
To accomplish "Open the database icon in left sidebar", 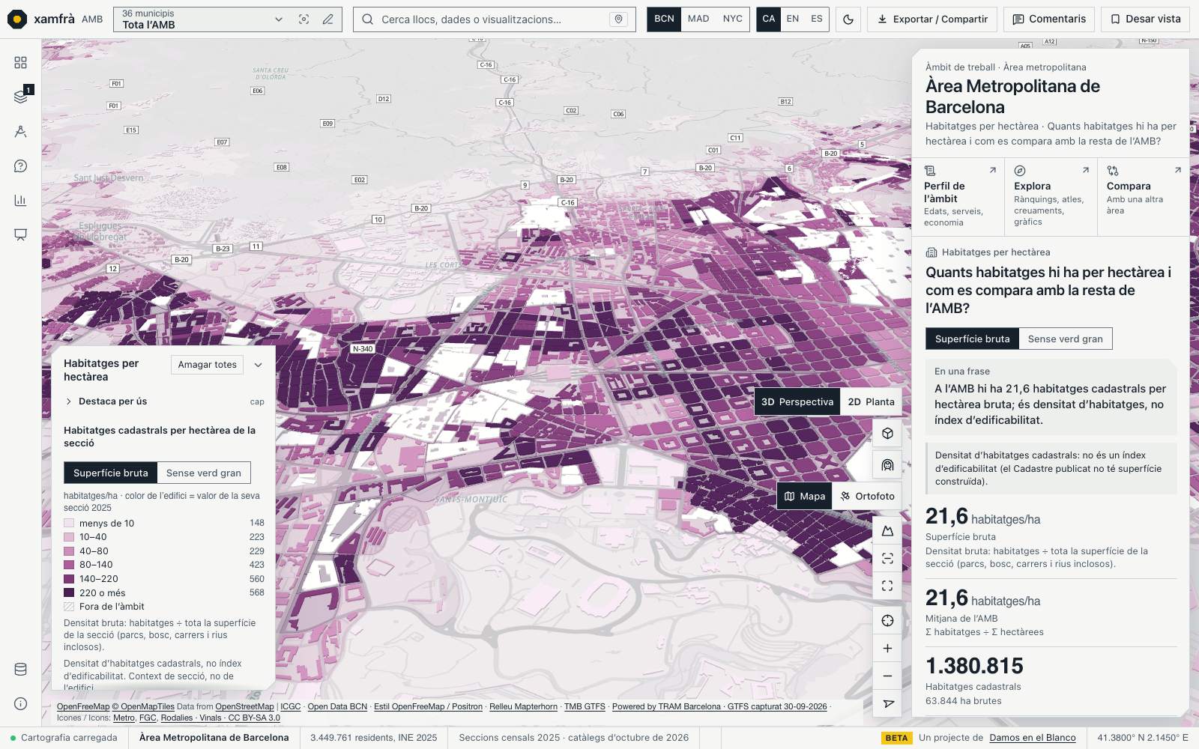I will (20, 670).
